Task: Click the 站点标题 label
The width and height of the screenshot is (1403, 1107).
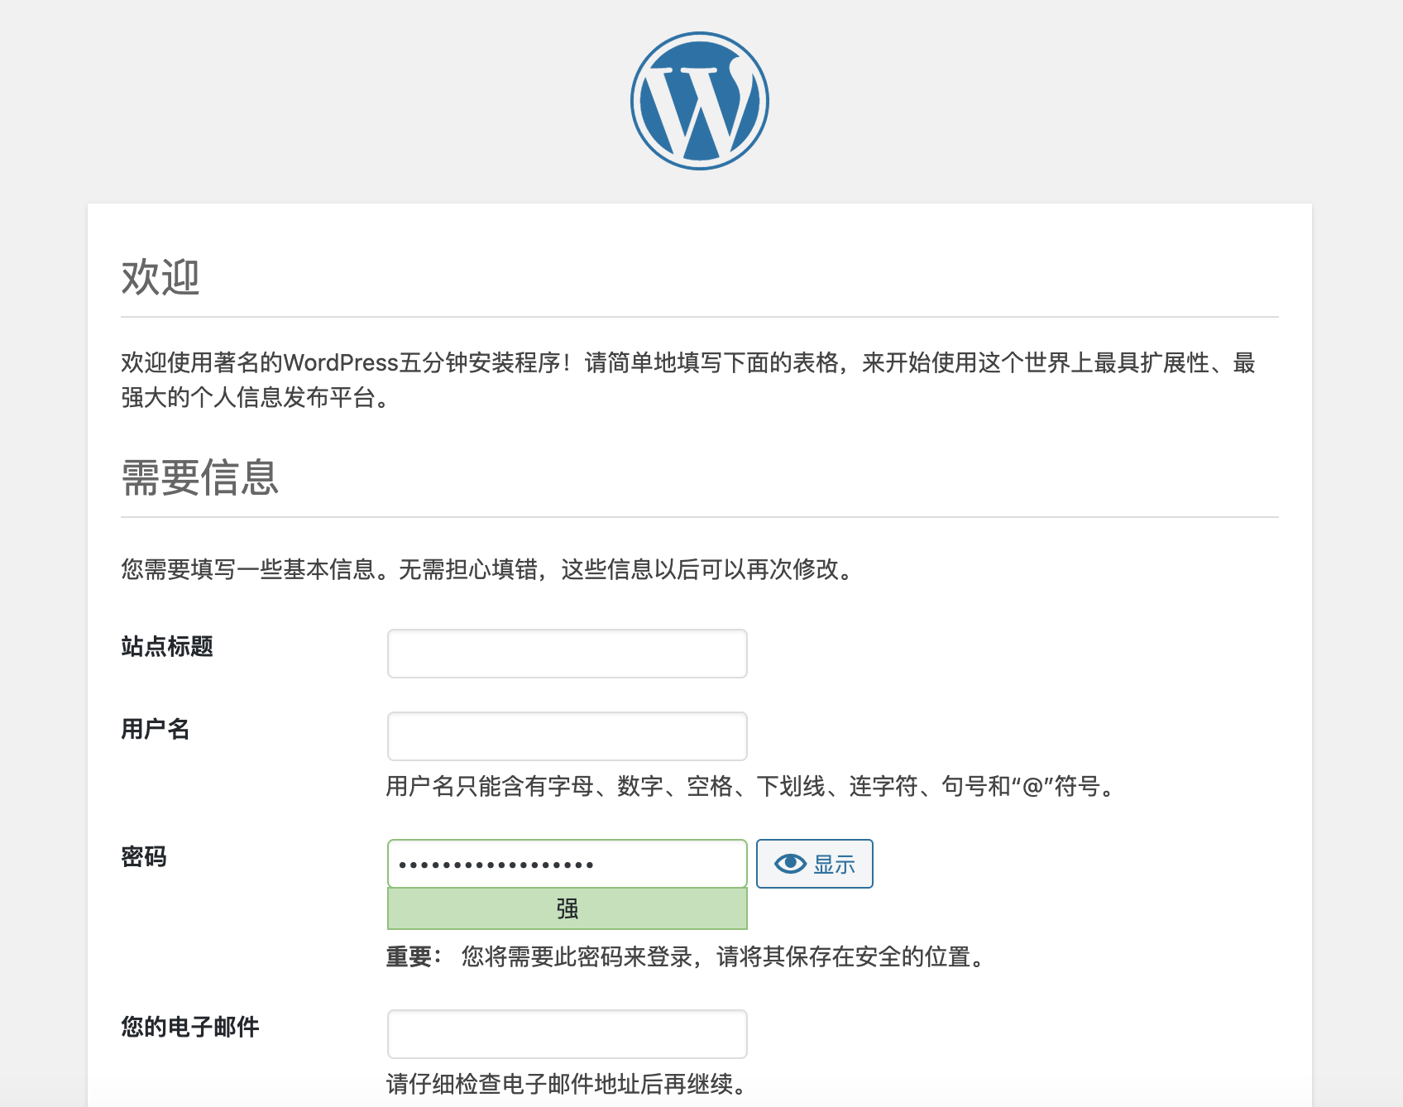Action: pyautogui.click(x=166, y=648)
